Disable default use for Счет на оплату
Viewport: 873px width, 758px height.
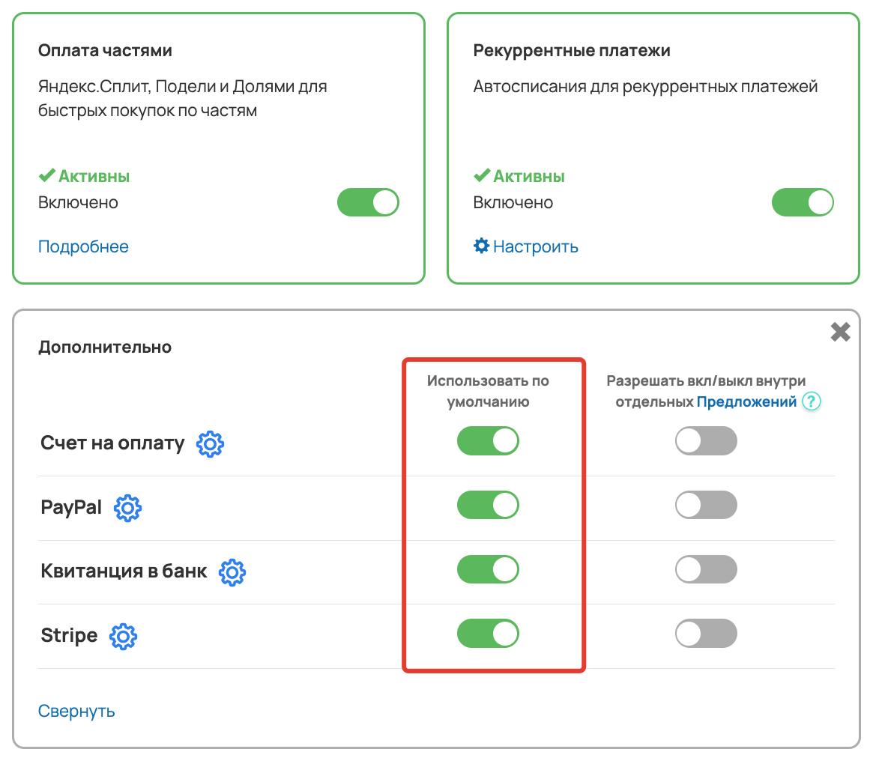click(488, 440)
